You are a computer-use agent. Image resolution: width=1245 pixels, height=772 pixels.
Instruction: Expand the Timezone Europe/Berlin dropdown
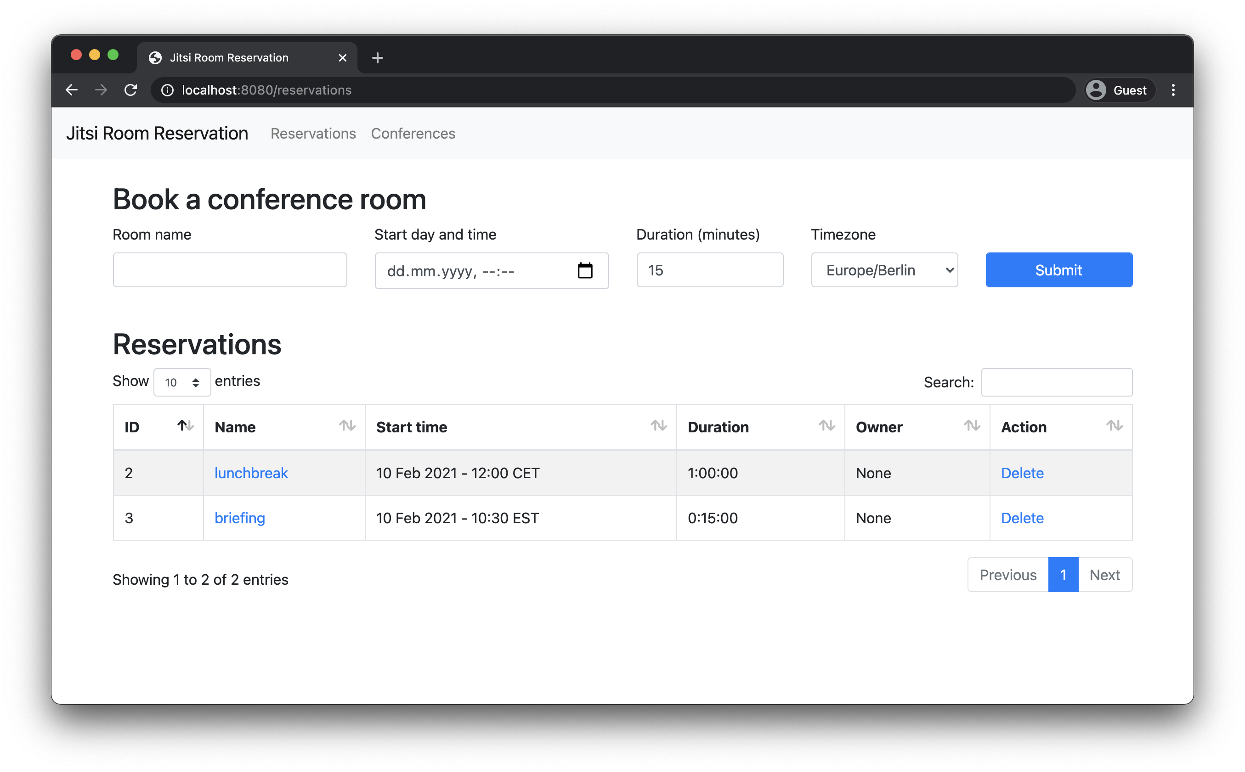[x=884, y=270]
